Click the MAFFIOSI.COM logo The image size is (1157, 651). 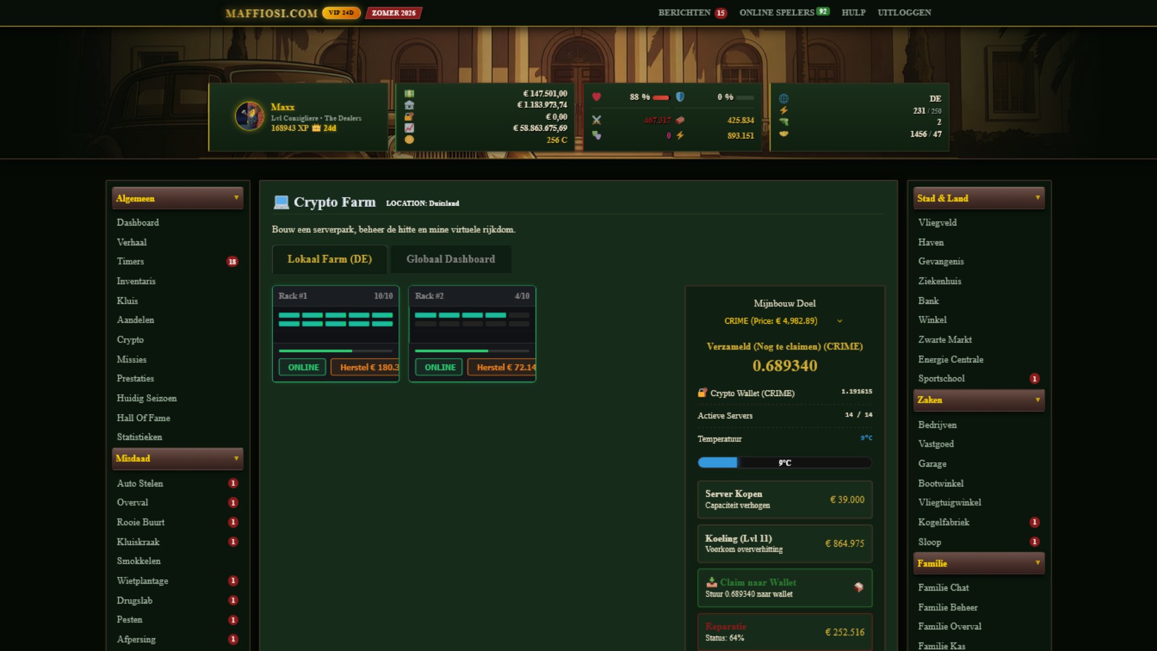click(271, 13)
